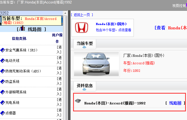Open [进入] for 点烟器
This screenshot has width=187, height=120.
click(59, 112)
